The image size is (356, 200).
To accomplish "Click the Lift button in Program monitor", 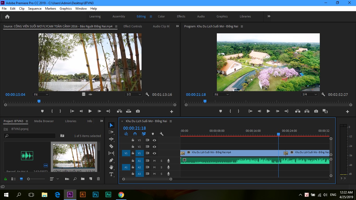I will tap(298, 111).
